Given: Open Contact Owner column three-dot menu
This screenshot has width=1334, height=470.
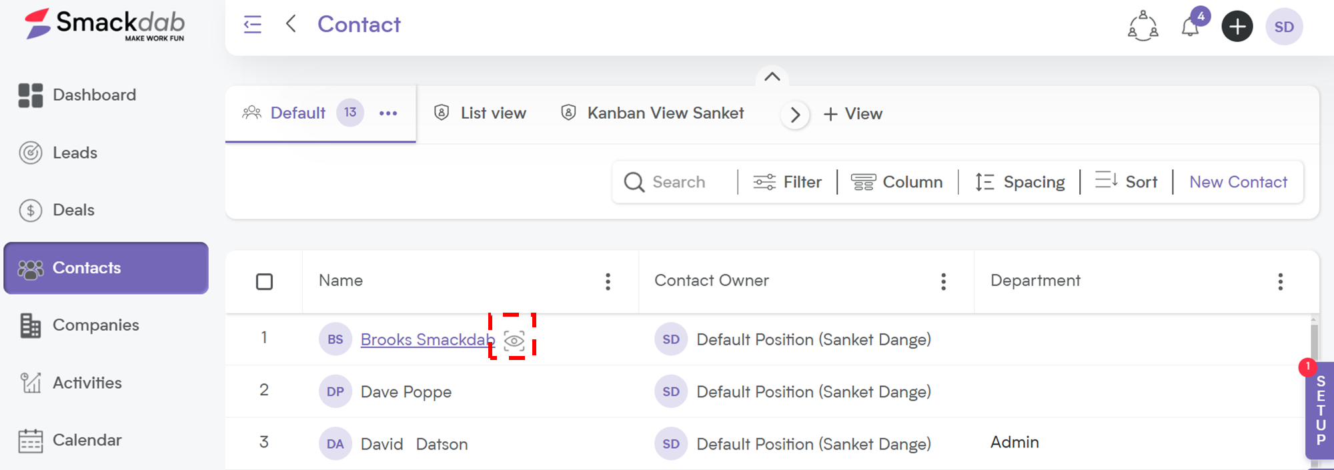Looking at the screenshot, I should [943, 282].
